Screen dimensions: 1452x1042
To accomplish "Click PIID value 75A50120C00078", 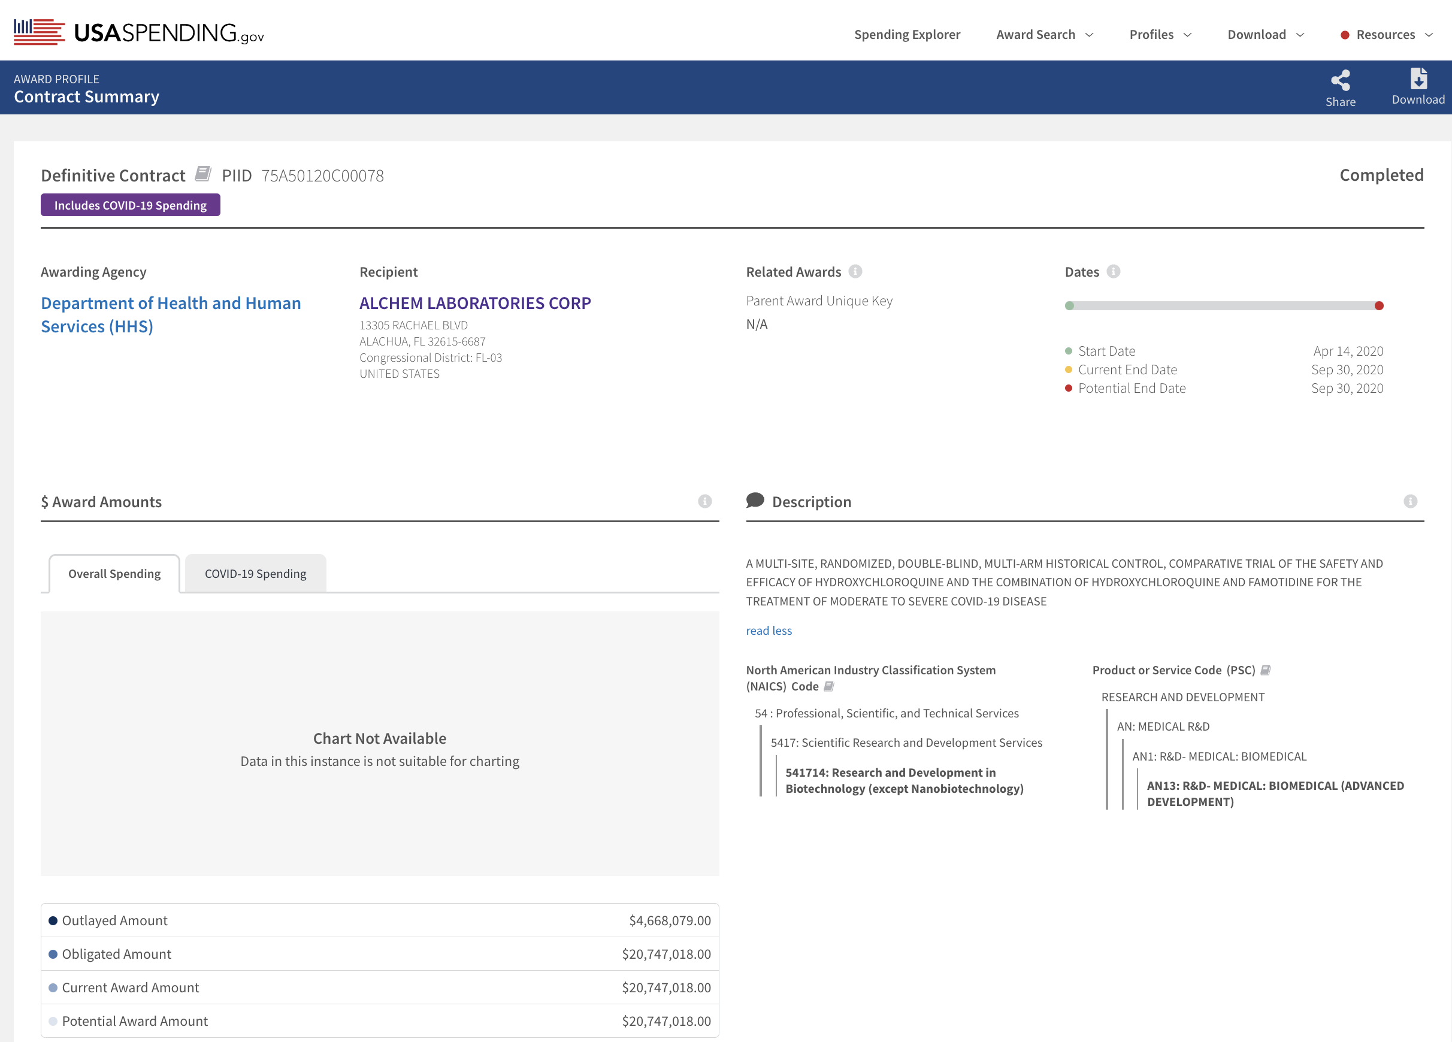I will point(323,175).
